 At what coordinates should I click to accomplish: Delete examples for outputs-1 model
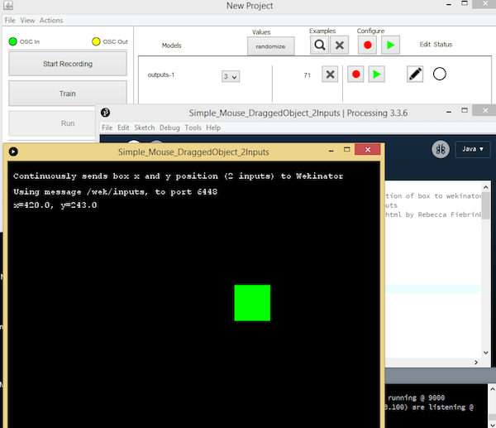330,75
